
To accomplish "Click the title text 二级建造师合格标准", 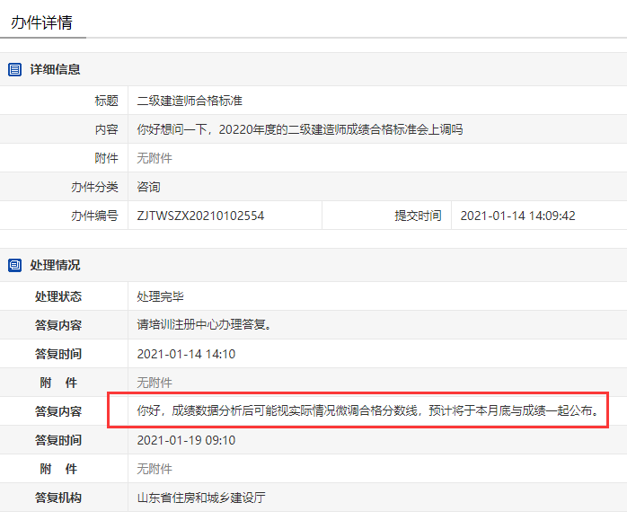I will tap(190, 101).
